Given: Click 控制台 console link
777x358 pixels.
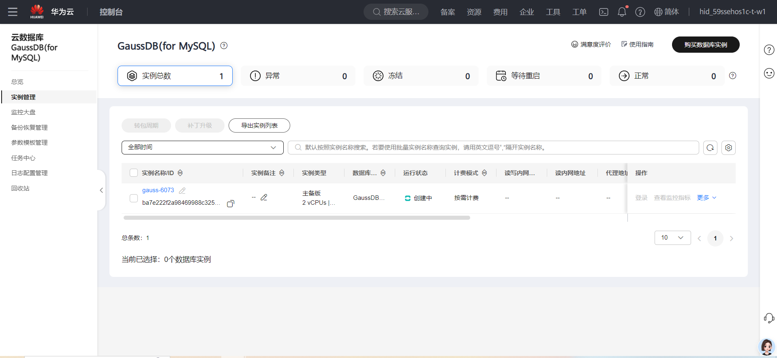Looking at the screenshot, I should pos(111,12).
